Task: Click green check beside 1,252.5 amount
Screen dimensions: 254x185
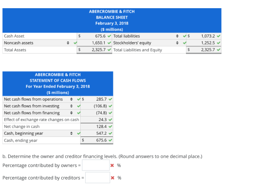Action: [219, 43]
